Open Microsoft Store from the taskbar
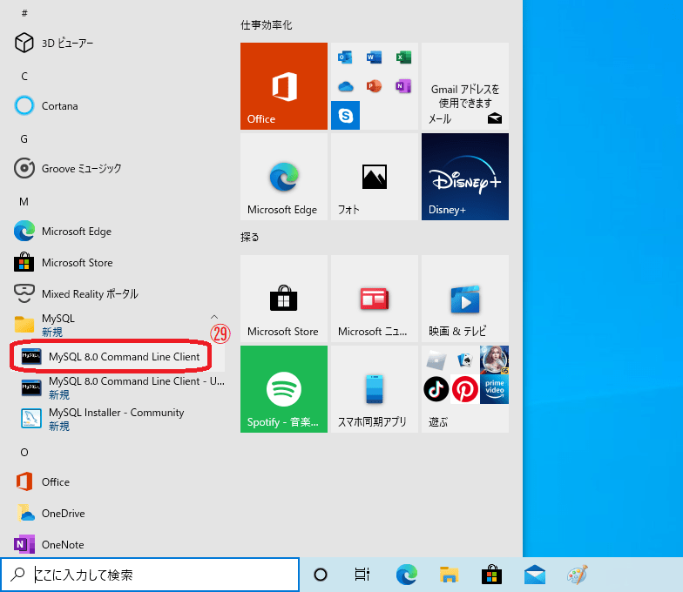The width and height of the screenshot is (683, 592). 491,575
